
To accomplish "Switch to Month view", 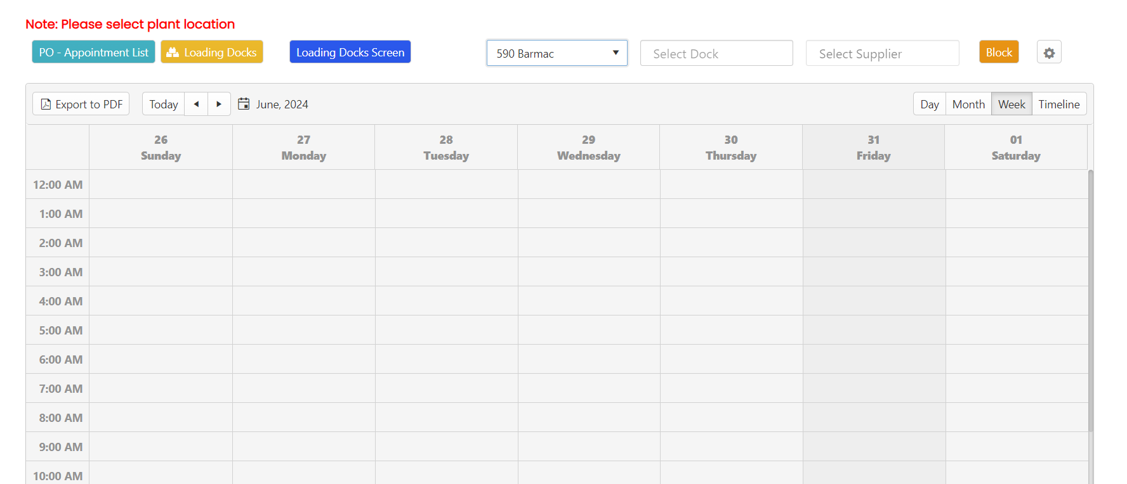I will coord(968,104).
